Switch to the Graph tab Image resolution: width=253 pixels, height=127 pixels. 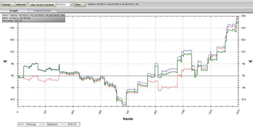click(x=13, y=11)
